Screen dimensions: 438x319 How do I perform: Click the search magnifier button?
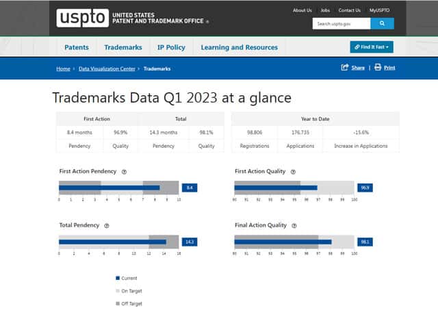(x=382, y=23)
